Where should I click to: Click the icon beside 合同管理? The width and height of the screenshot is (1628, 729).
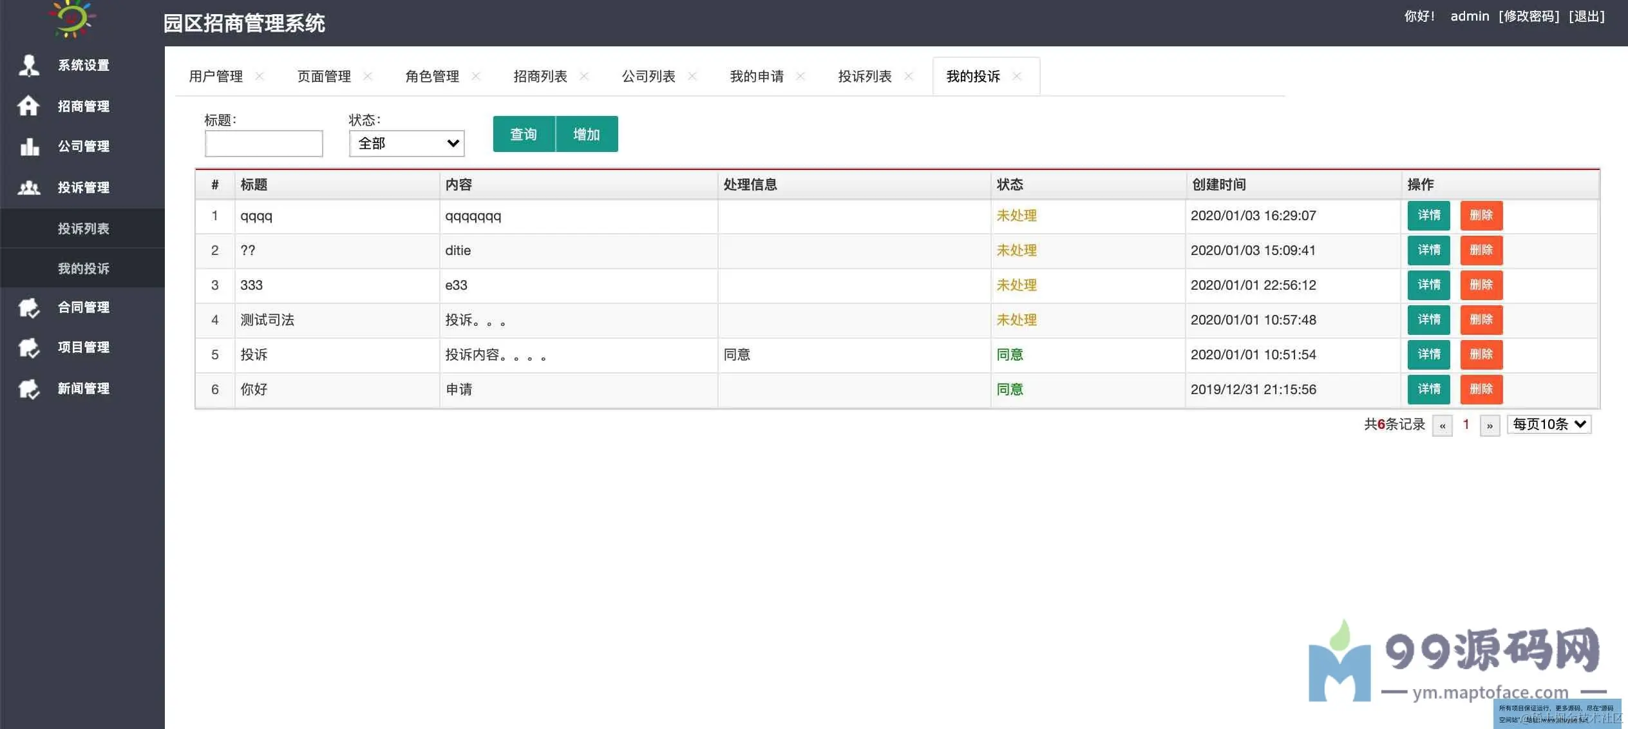[x=28, y=308]
